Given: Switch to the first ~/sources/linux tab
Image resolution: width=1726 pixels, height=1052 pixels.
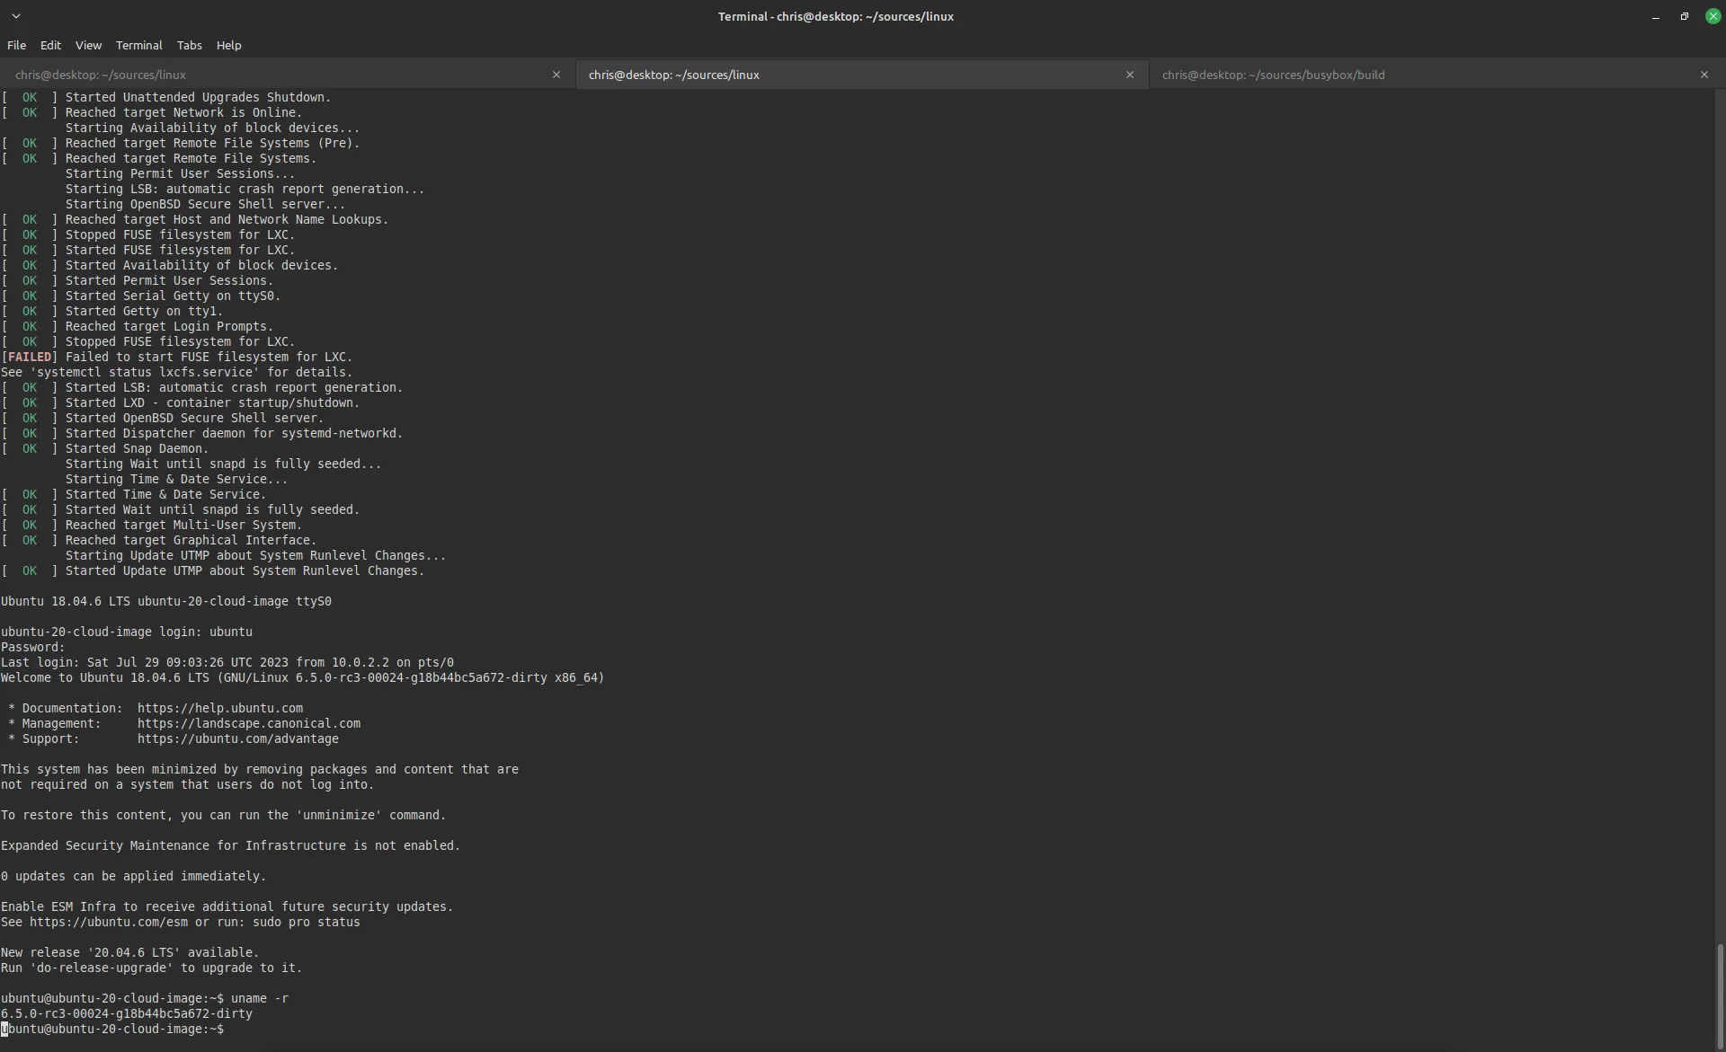Looking at the screenshot, I should (100, 75).
